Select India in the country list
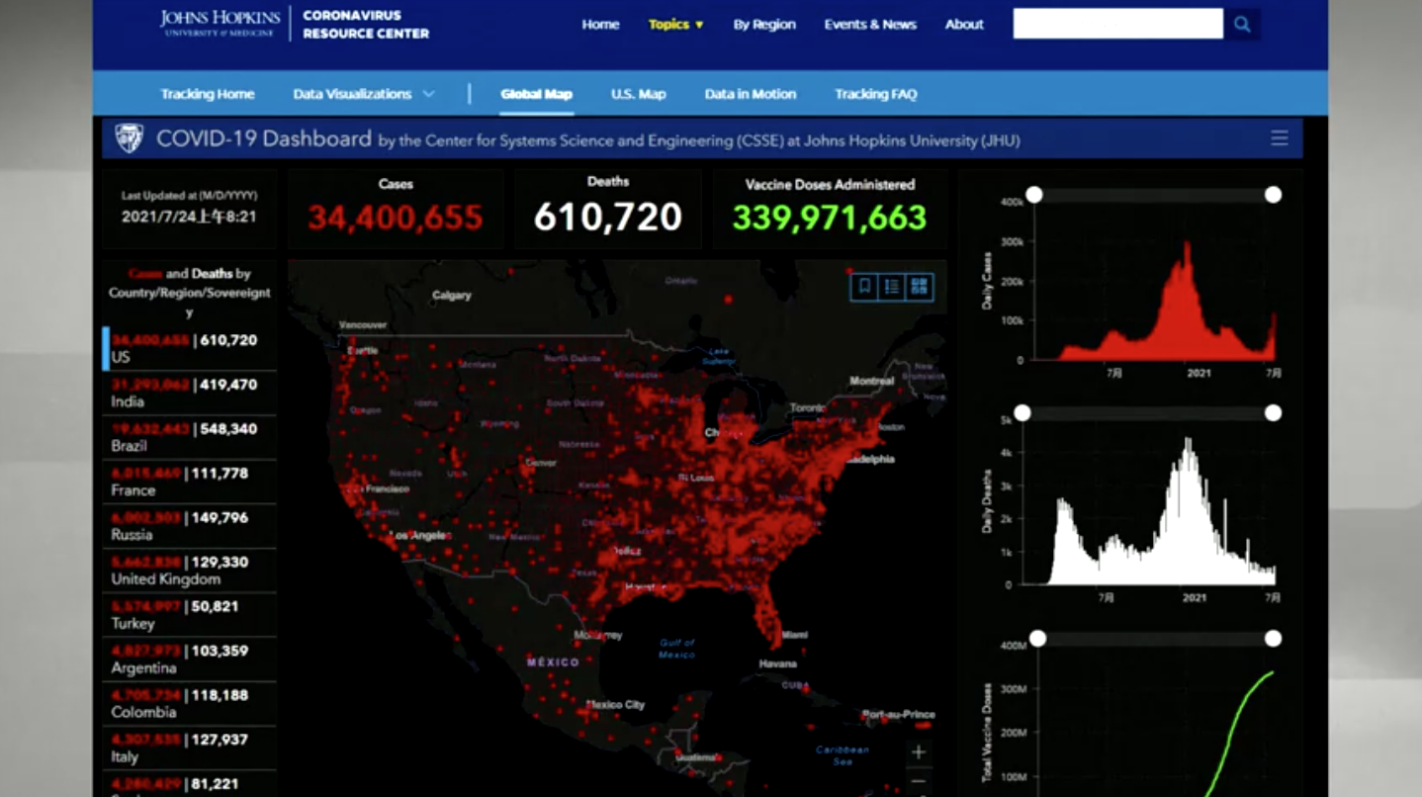Viewport: 1422px width, 797px height. 188,393
